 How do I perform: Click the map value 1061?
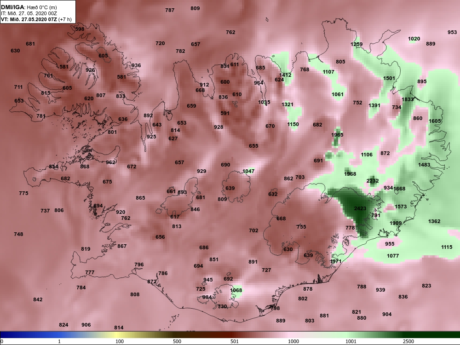(337, 94)
